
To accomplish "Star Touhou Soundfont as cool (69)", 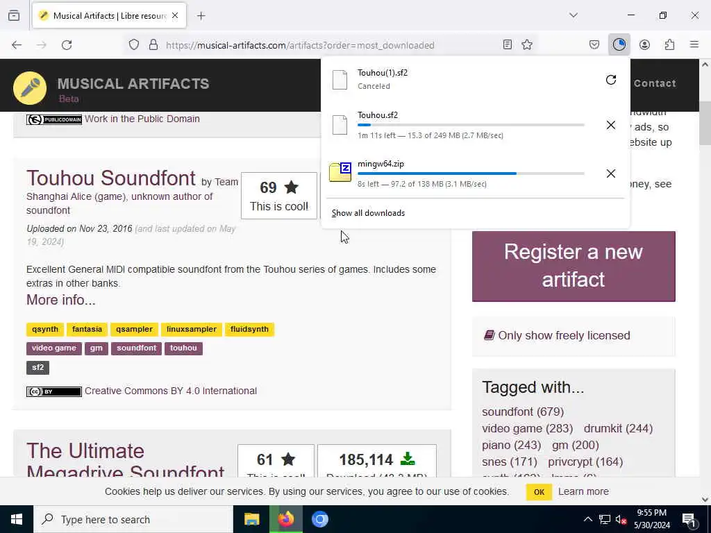I will (x=279, y=196).
